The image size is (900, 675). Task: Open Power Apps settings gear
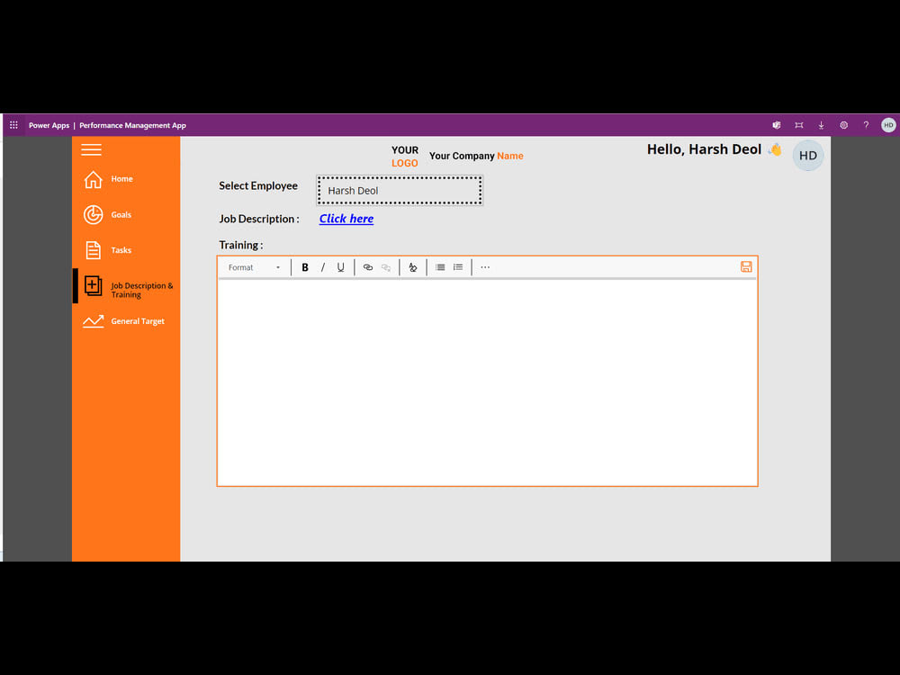(x=843, y=125)
